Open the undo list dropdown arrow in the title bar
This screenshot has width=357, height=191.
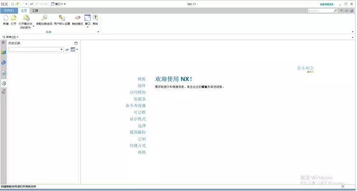(27, 4)
